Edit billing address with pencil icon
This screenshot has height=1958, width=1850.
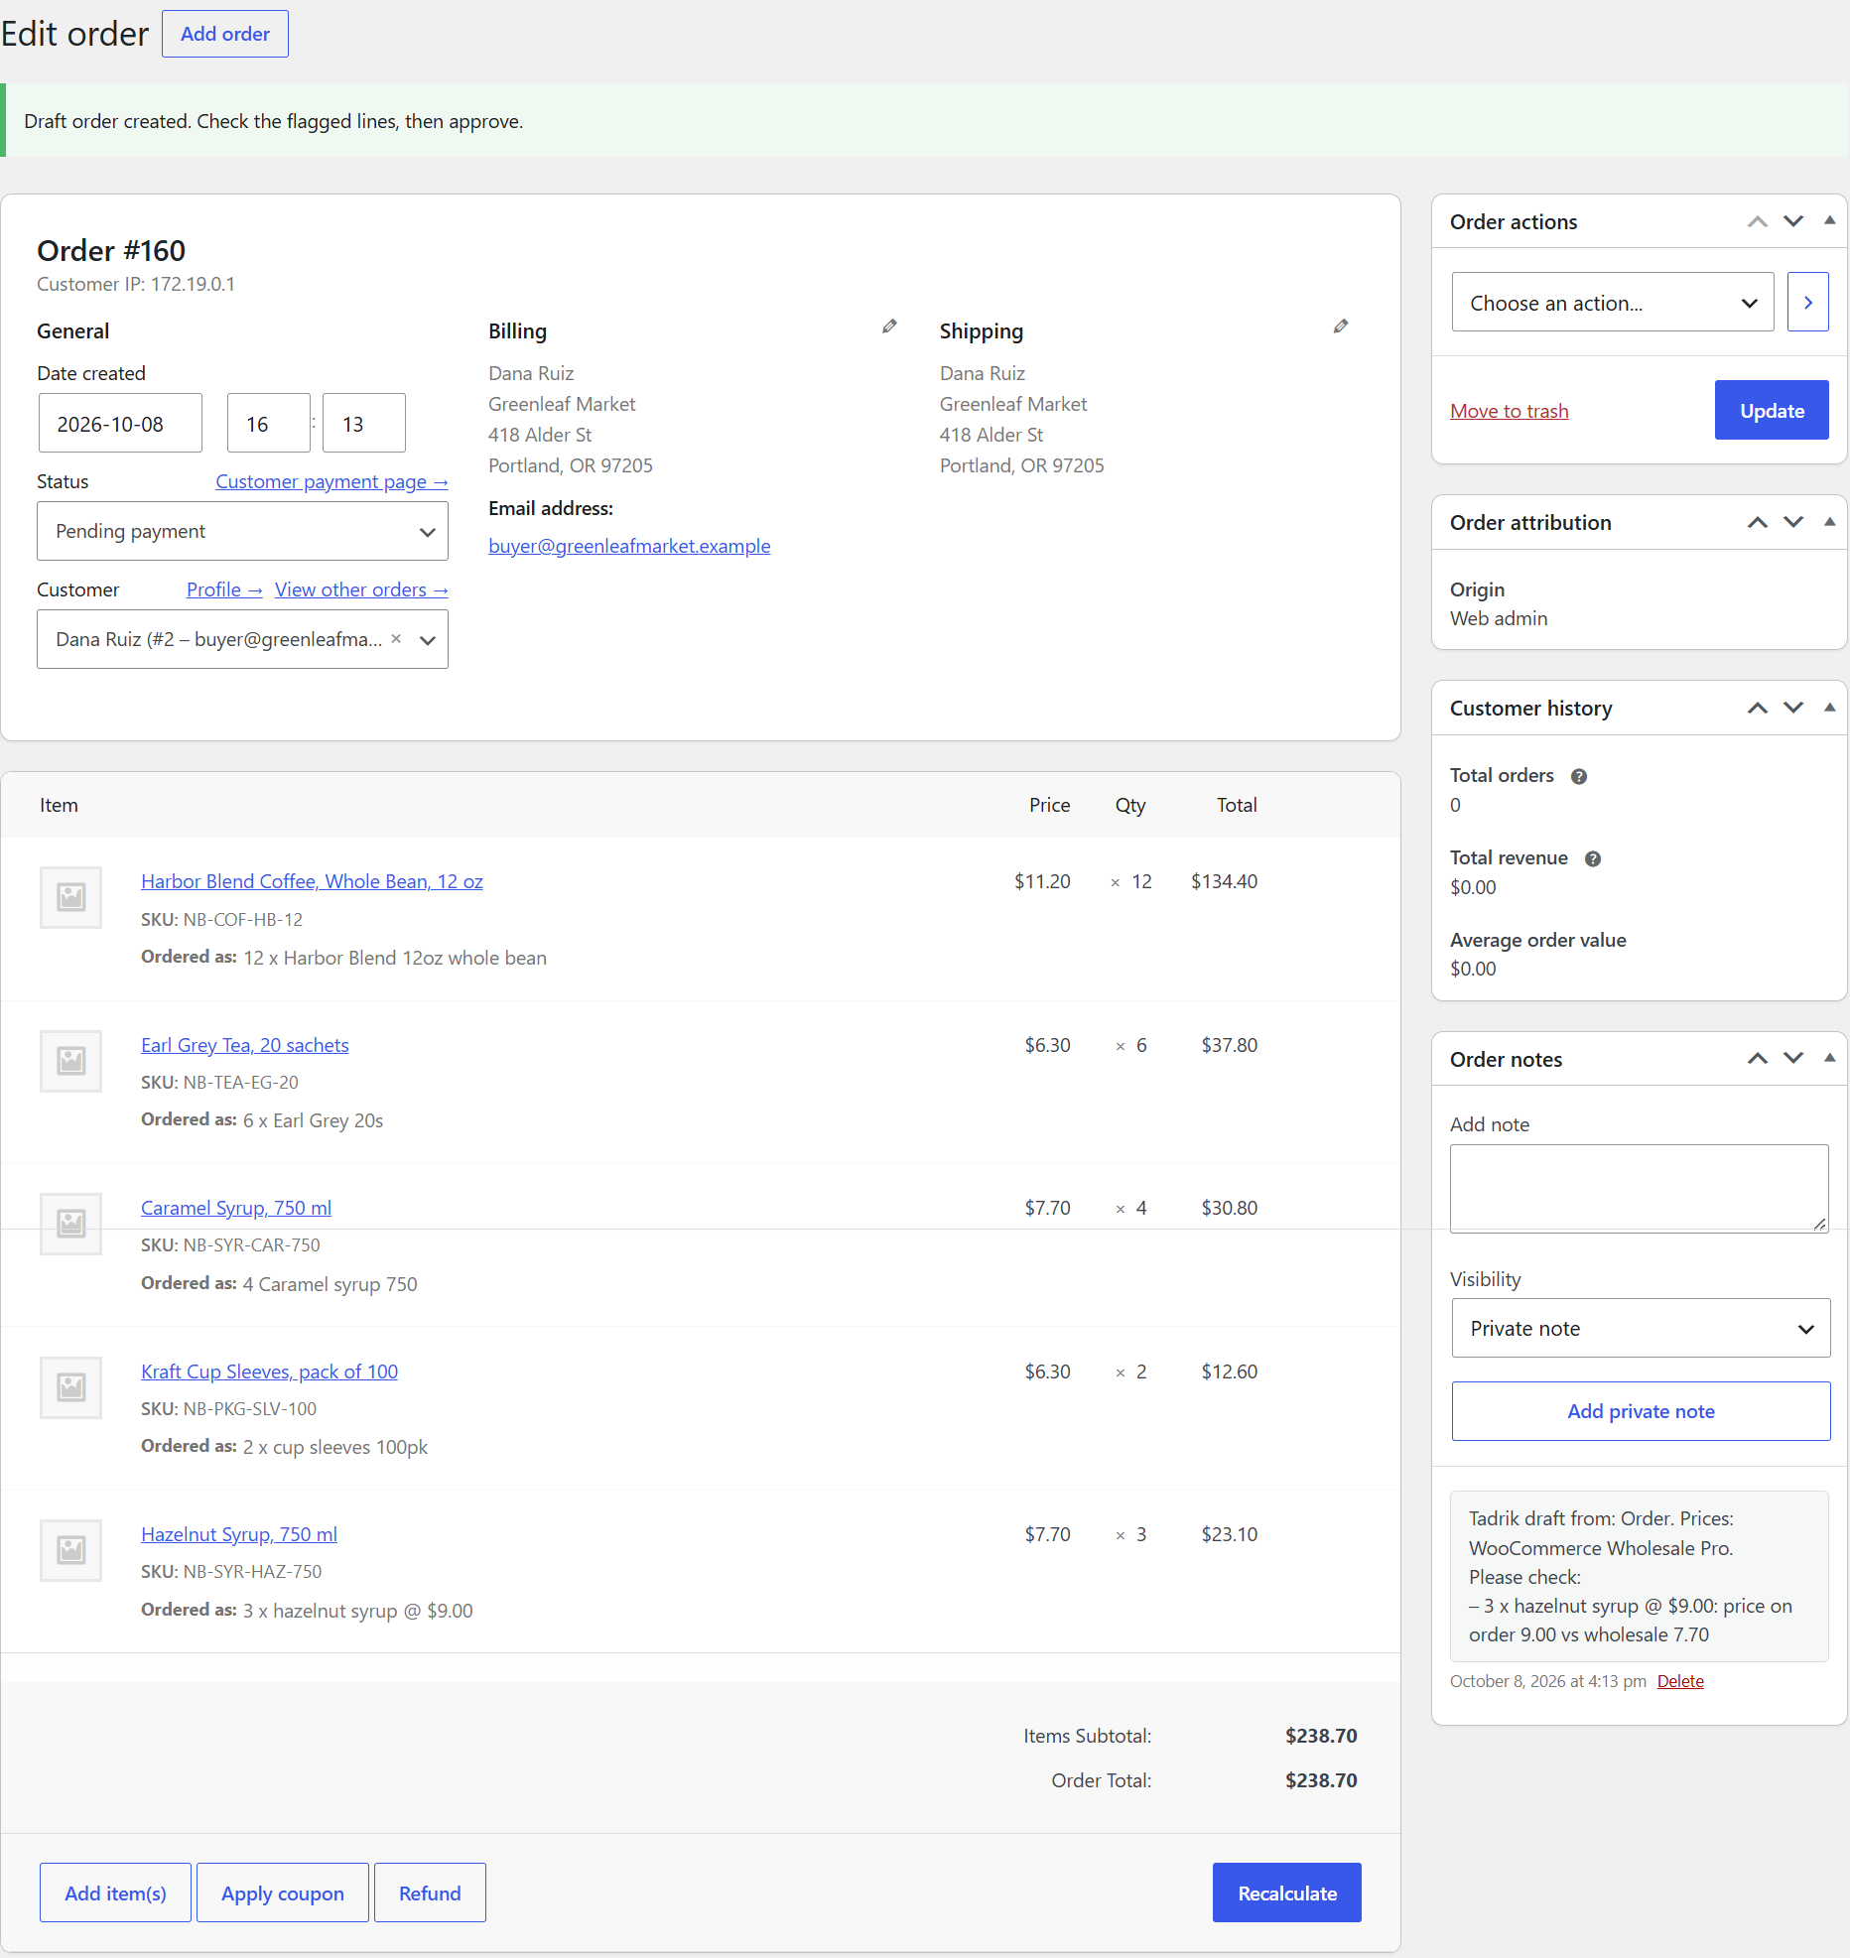coord(889,326)
